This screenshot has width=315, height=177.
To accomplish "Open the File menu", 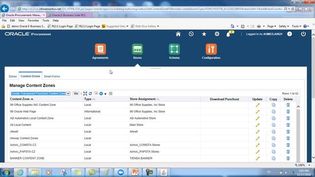I will pos(4,21).
